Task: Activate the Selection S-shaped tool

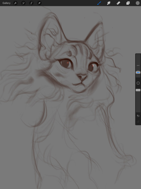Action: tap(31, 3)
